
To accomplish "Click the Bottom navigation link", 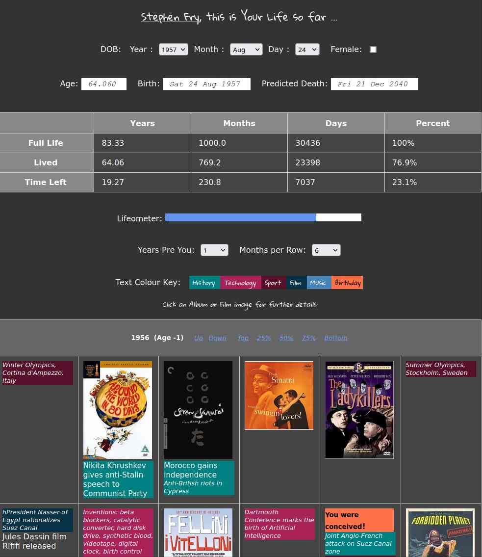I will point(335,338).
